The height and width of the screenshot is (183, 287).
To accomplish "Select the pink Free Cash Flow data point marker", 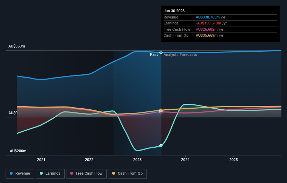I will point(161,112).
